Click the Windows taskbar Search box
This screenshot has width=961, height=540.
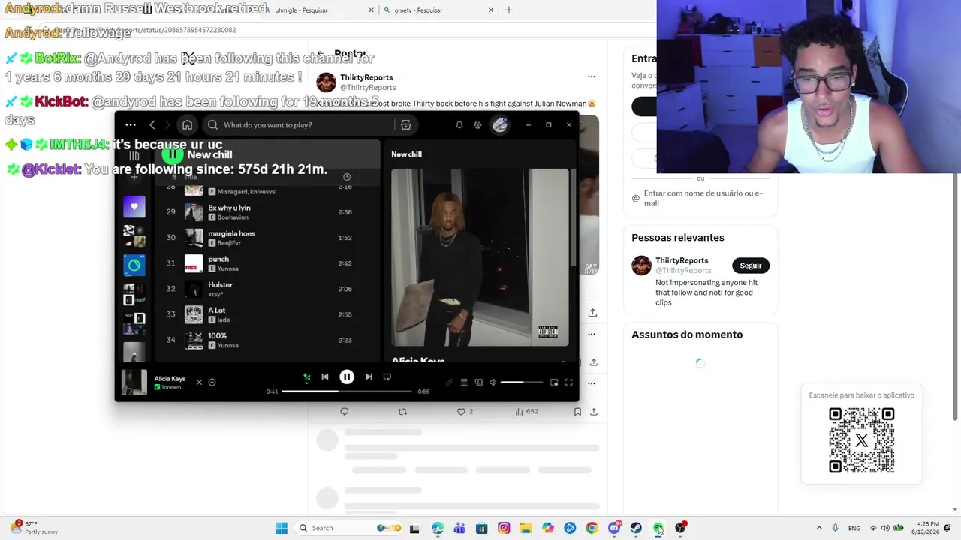[348, 528]
